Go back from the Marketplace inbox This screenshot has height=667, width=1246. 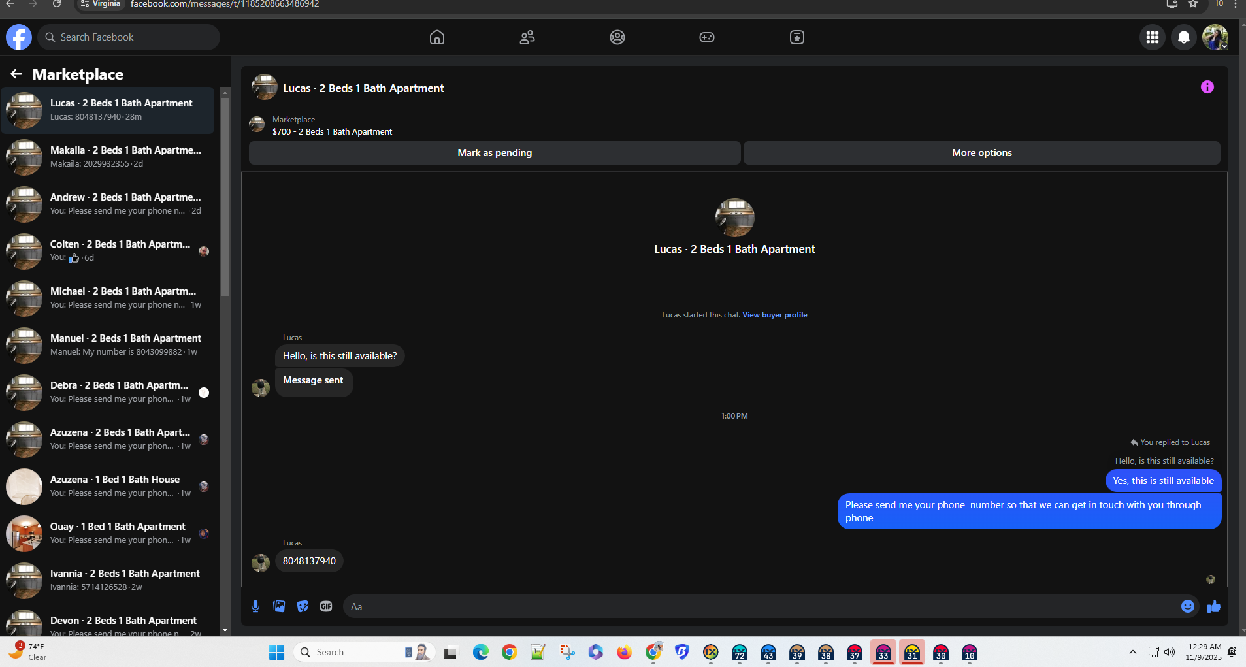click(x=16, y=74)
